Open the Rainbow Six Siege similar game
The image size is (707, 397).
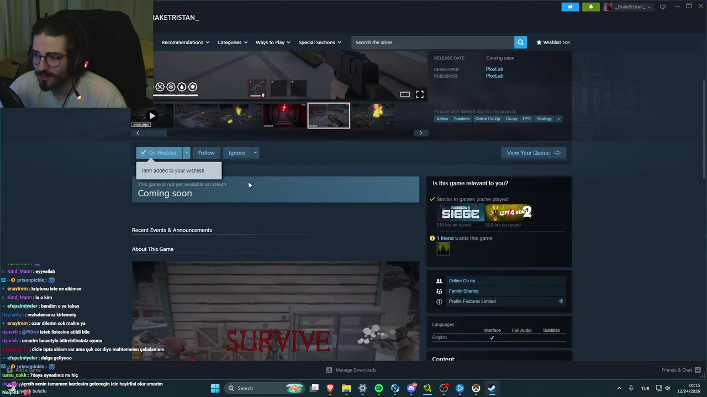[461, 213]
